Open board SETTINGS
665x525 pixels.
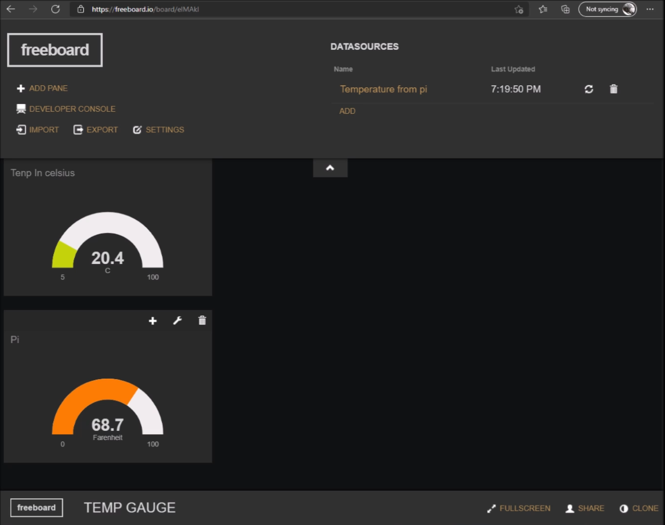click(159, 130)
